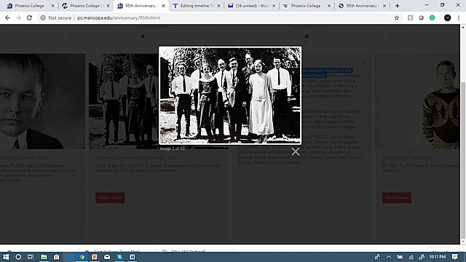The height and width of the screenshot is (262, 466).
Task: Open a new browser tab
Action: click(398, 6)
